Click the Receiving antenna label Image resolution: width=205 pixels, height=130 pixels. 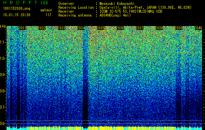[75, 15]
